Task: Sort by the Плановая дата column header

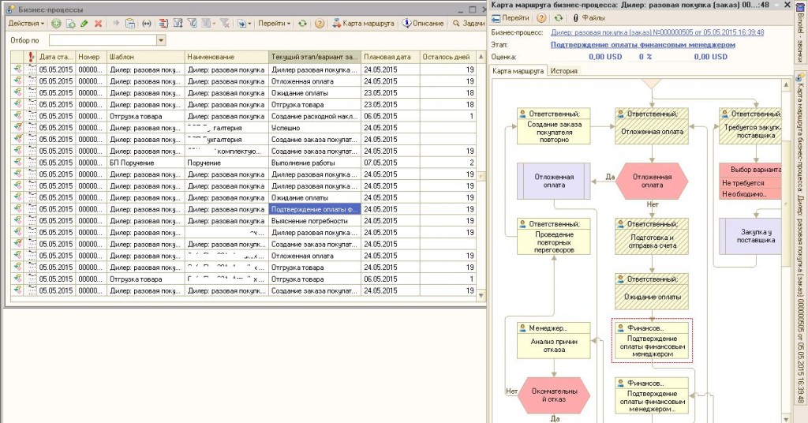Action: pos(390,57)
